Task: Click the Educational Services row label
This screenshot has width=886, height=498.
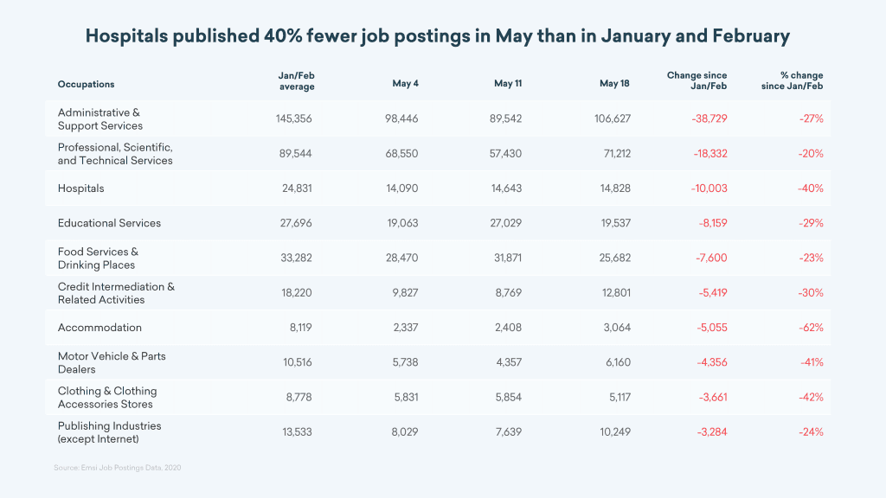Action: point(109,223)
